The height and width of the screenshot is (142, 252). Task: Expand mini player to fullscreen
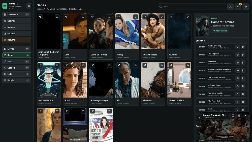coord(233,116)
